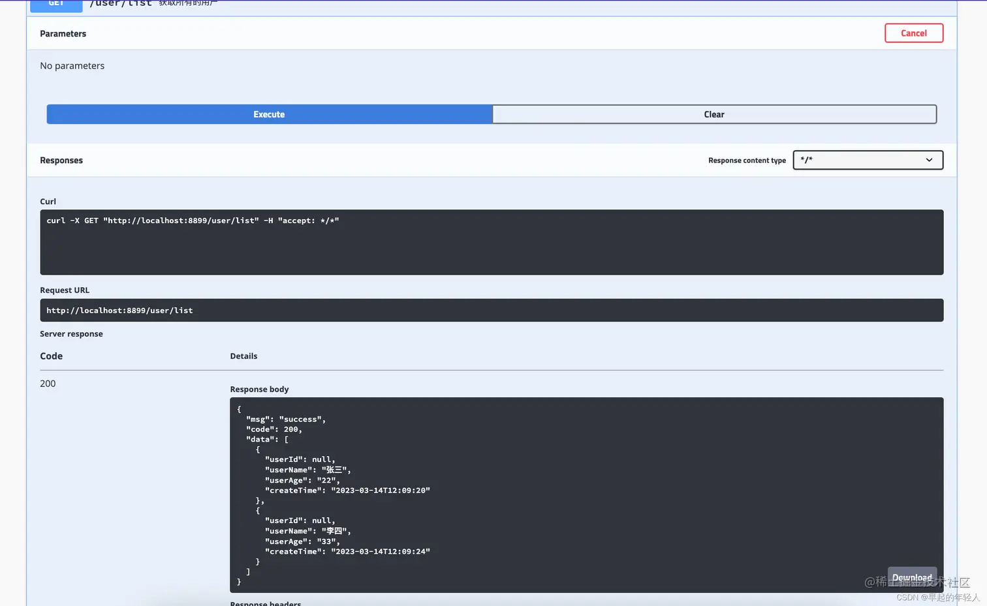Select the /user/list endpoint path
The width and height of the screenshot is (987, 606).
pos(121,3)
